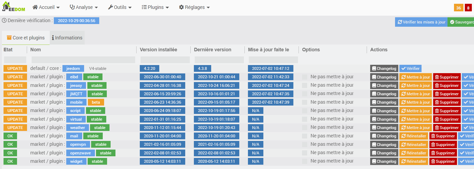Image resolution: width=474 pixels, height=169 pixels.
Task: Click Supprimer for the widget plugin
Action: (x=443, y=161)
